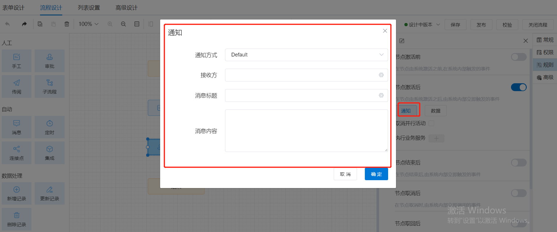Click the paste icon in the toolbar
The width and height of the screenshot is (557, 232).
pos(54,24)
